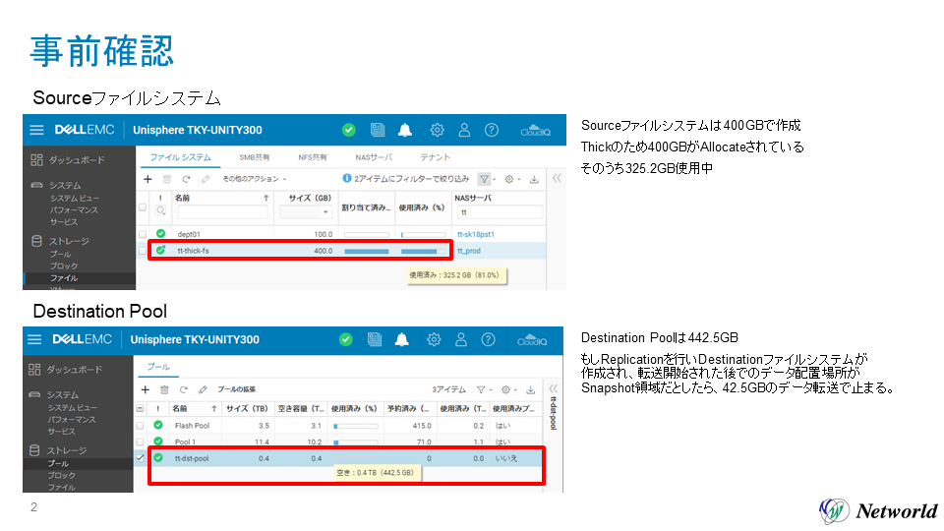Click name filter input under 名前 column

(222, 212)
